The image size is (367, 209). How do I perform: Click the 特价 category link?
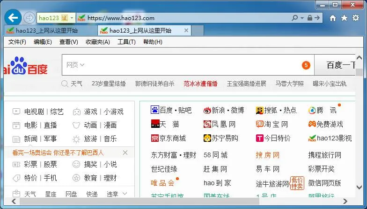[31, 178]
